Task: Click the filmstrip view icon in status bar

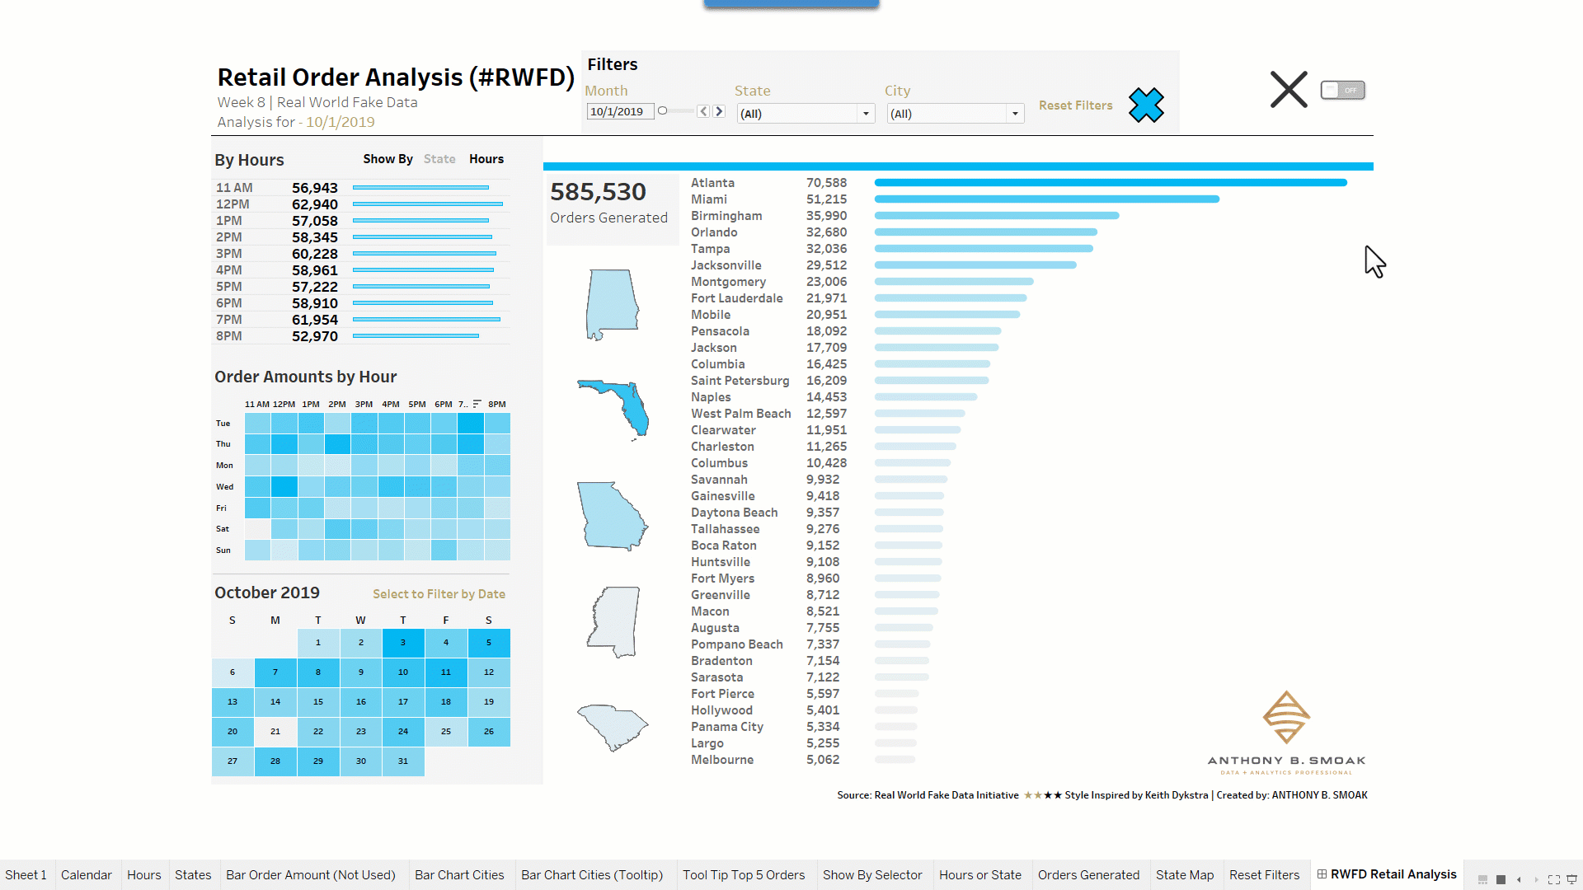Action: tap(1482, 880)
